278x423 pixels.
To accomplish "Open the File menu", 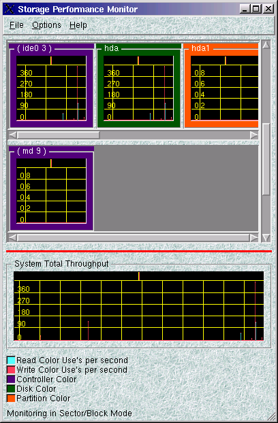I will click(16, 25).
